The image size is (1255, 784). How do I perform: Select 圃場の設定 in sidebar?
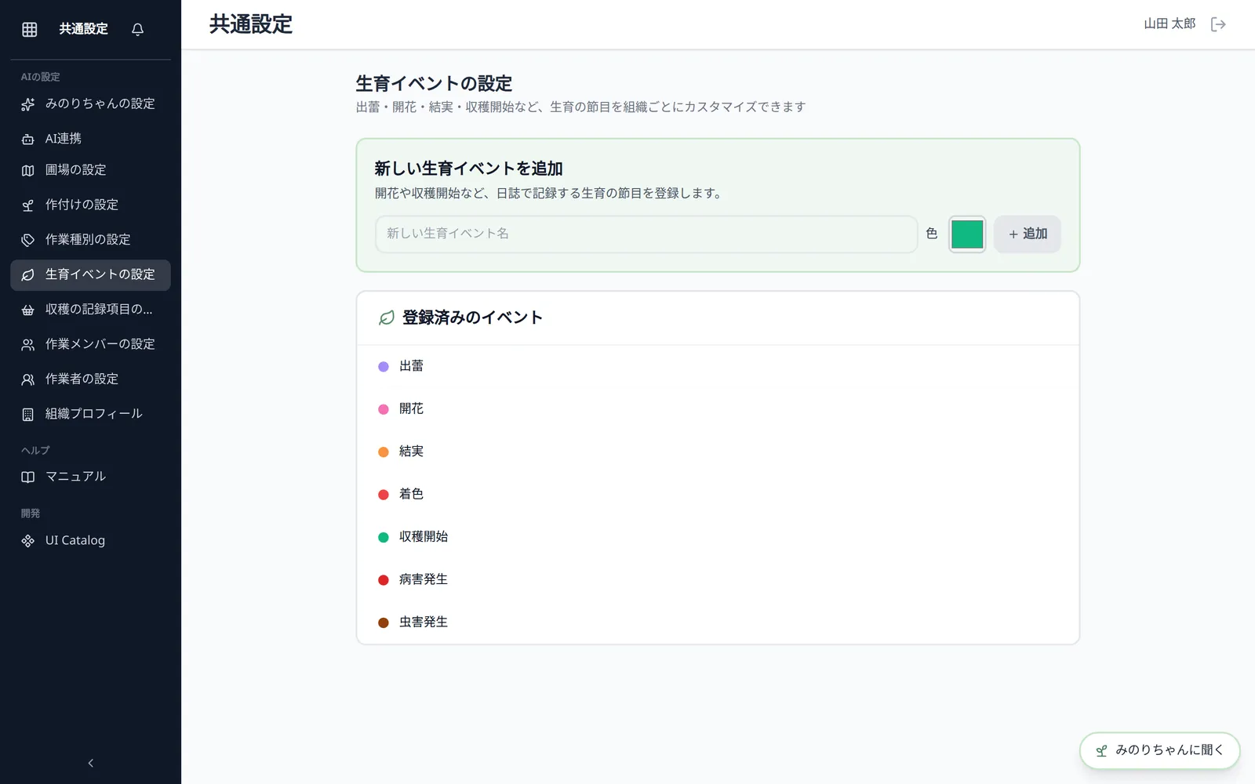coord(90,170)
